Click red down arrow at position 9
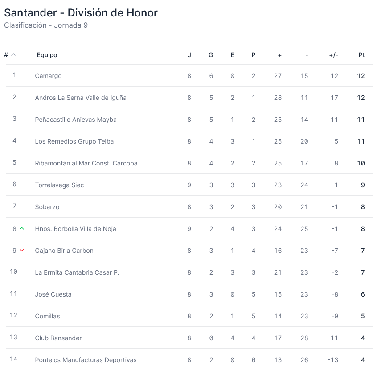Screen dimensions: 373x371 [22, 251]
